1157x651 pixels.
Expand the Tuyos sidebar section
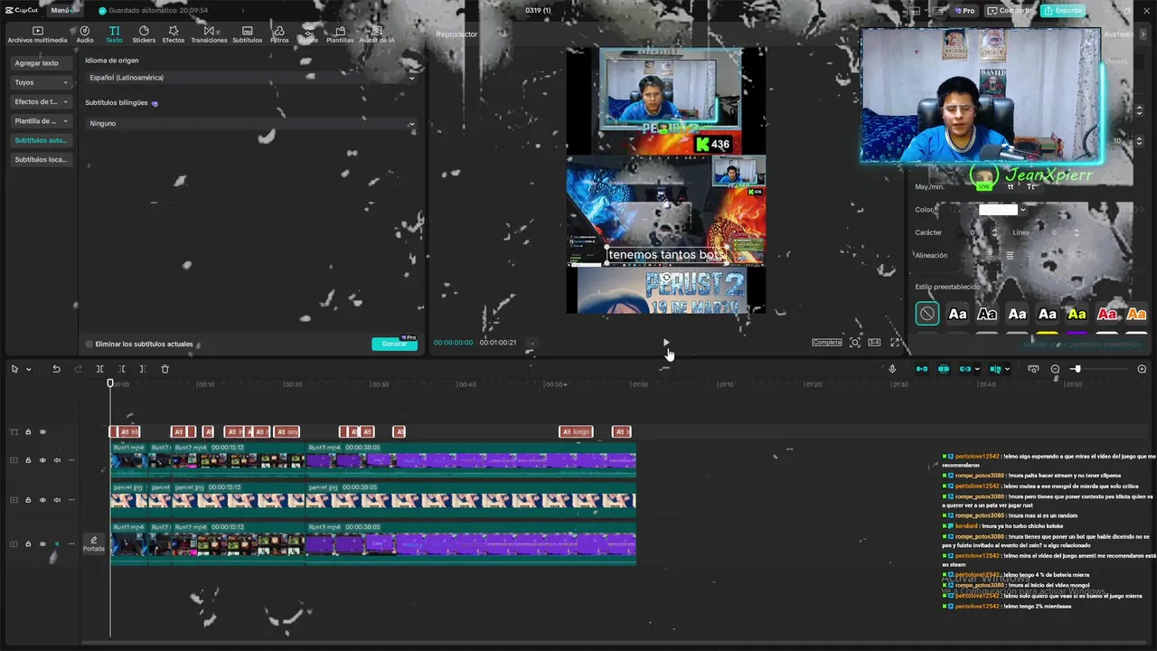(41, 82)
